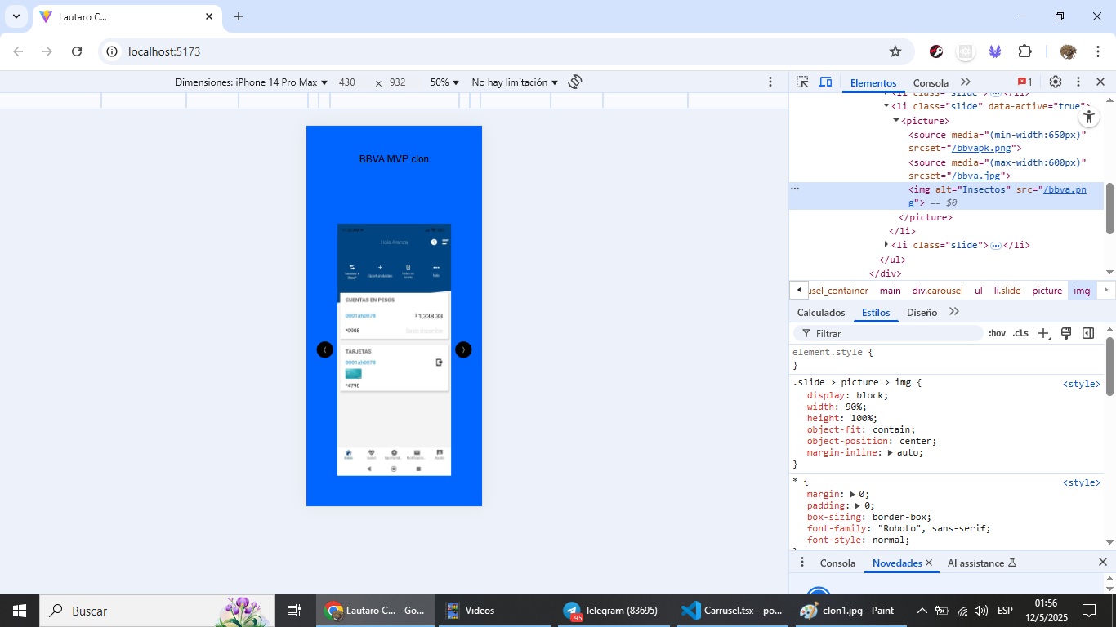Image resolution: width=1116 pixels, height=627 pixels.
Task: Open the 50% zoom dropdown
Action: pos(444,82)
